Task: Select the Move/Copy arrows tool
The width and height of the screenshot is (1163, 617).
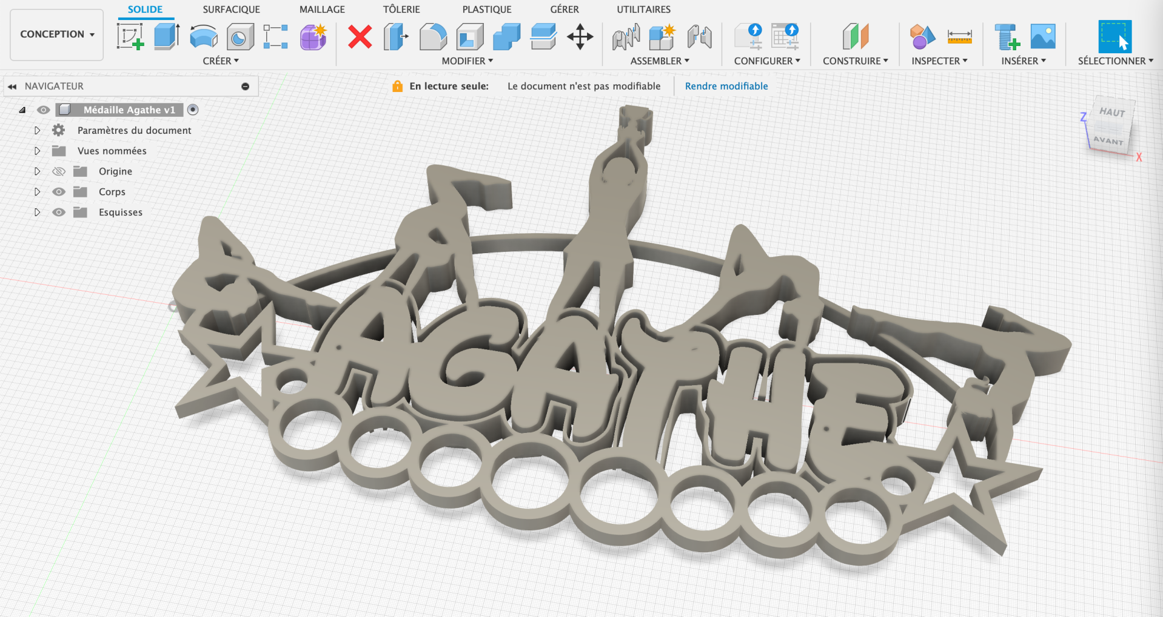Action: point(580,36)
